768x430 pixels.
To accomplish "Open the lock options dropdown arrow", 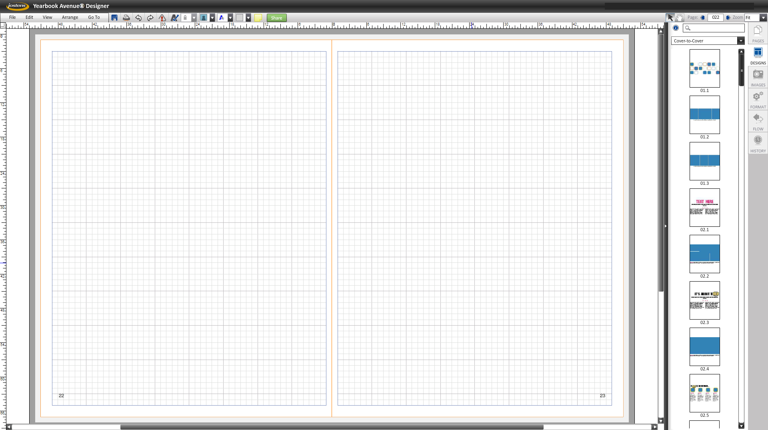I will click(x=194, y=18).
